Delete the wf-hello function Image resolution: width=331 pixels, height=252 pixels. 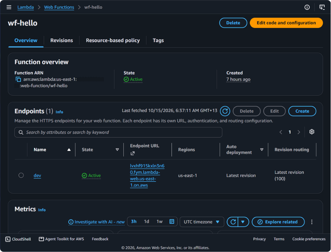point(233,23)
